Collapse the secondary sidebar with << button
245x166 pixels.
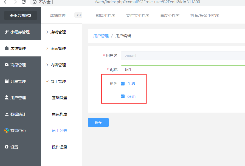click(x=78, y=15)
